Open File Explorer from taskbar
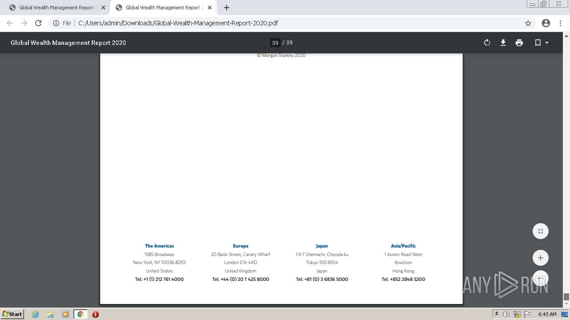Image resolution: width=570 pixels, height=320 pixels. tap(50, 314)
